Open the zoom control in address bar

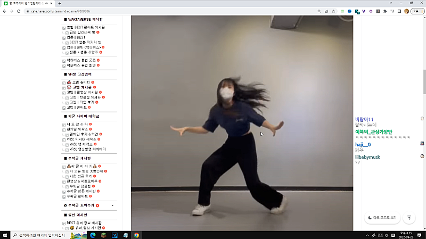coord(319,11)
